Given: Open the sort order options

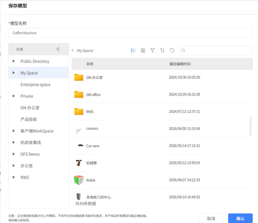Looking at the screenshot, I should [162, 50].
